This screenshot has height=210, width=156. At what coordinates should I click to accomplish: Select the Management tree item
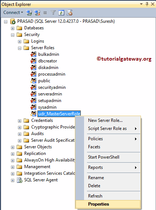click(x=37, y=167)
